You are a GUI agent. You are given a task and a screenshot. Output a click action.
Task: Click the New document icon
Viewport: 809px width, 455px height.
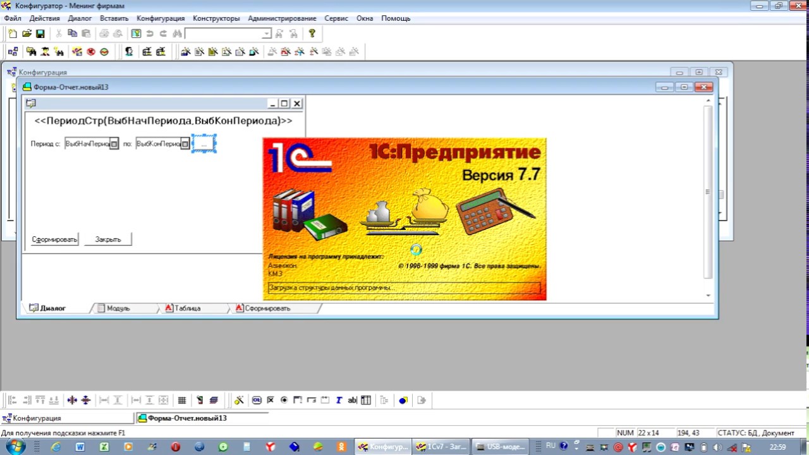pyautogui.click(x=13, y=33)
